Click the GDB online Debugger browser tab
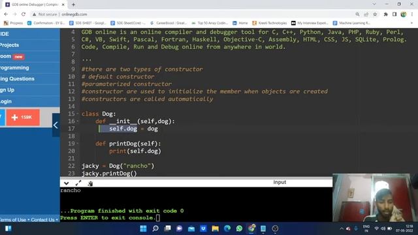This screenshot has height=235, width=418. click(x=35, y=5)
